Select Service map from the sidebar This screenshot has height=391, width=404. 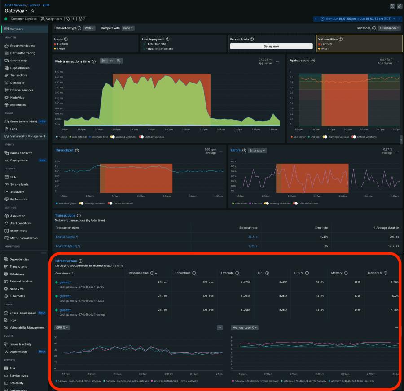(x=18, y=61)
